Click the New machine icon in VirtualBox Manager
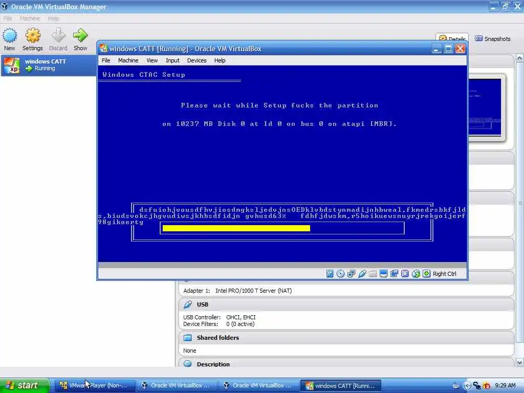 [x=10, y=36]
